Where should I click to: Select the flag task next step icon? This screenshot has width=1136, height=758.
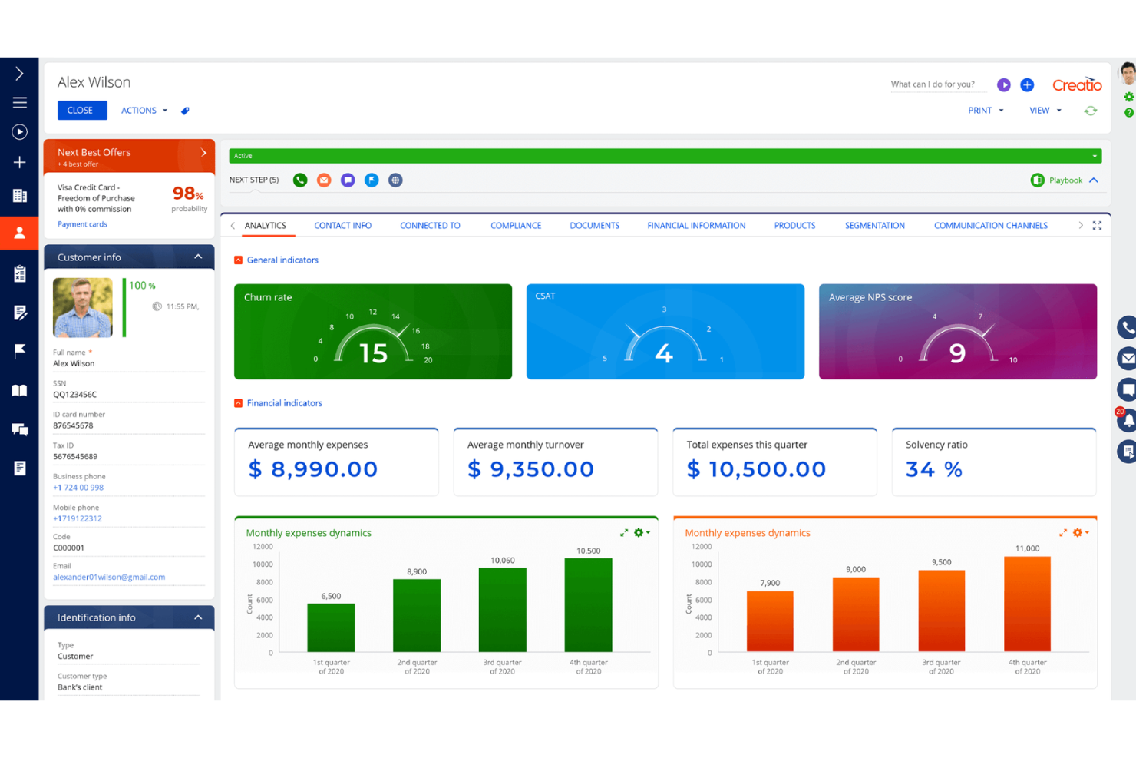[x=372, y=180]
